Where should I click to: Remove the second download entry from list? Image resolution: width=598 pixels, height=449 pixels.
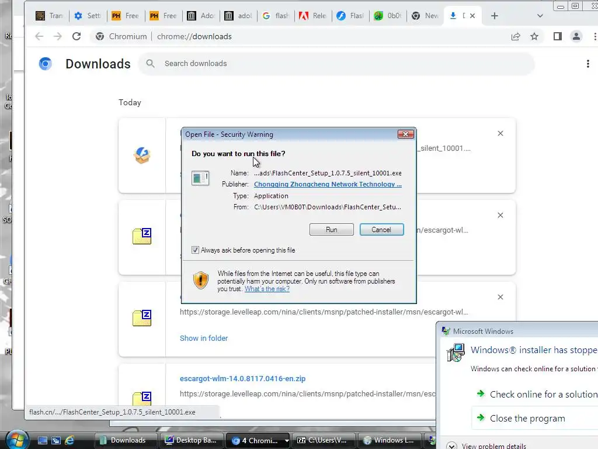(500, 215)
